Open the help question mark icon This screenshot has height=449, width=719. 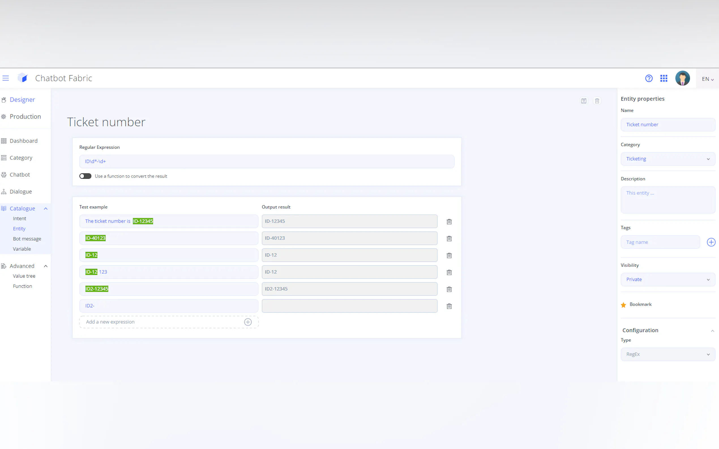click(649, 78)
